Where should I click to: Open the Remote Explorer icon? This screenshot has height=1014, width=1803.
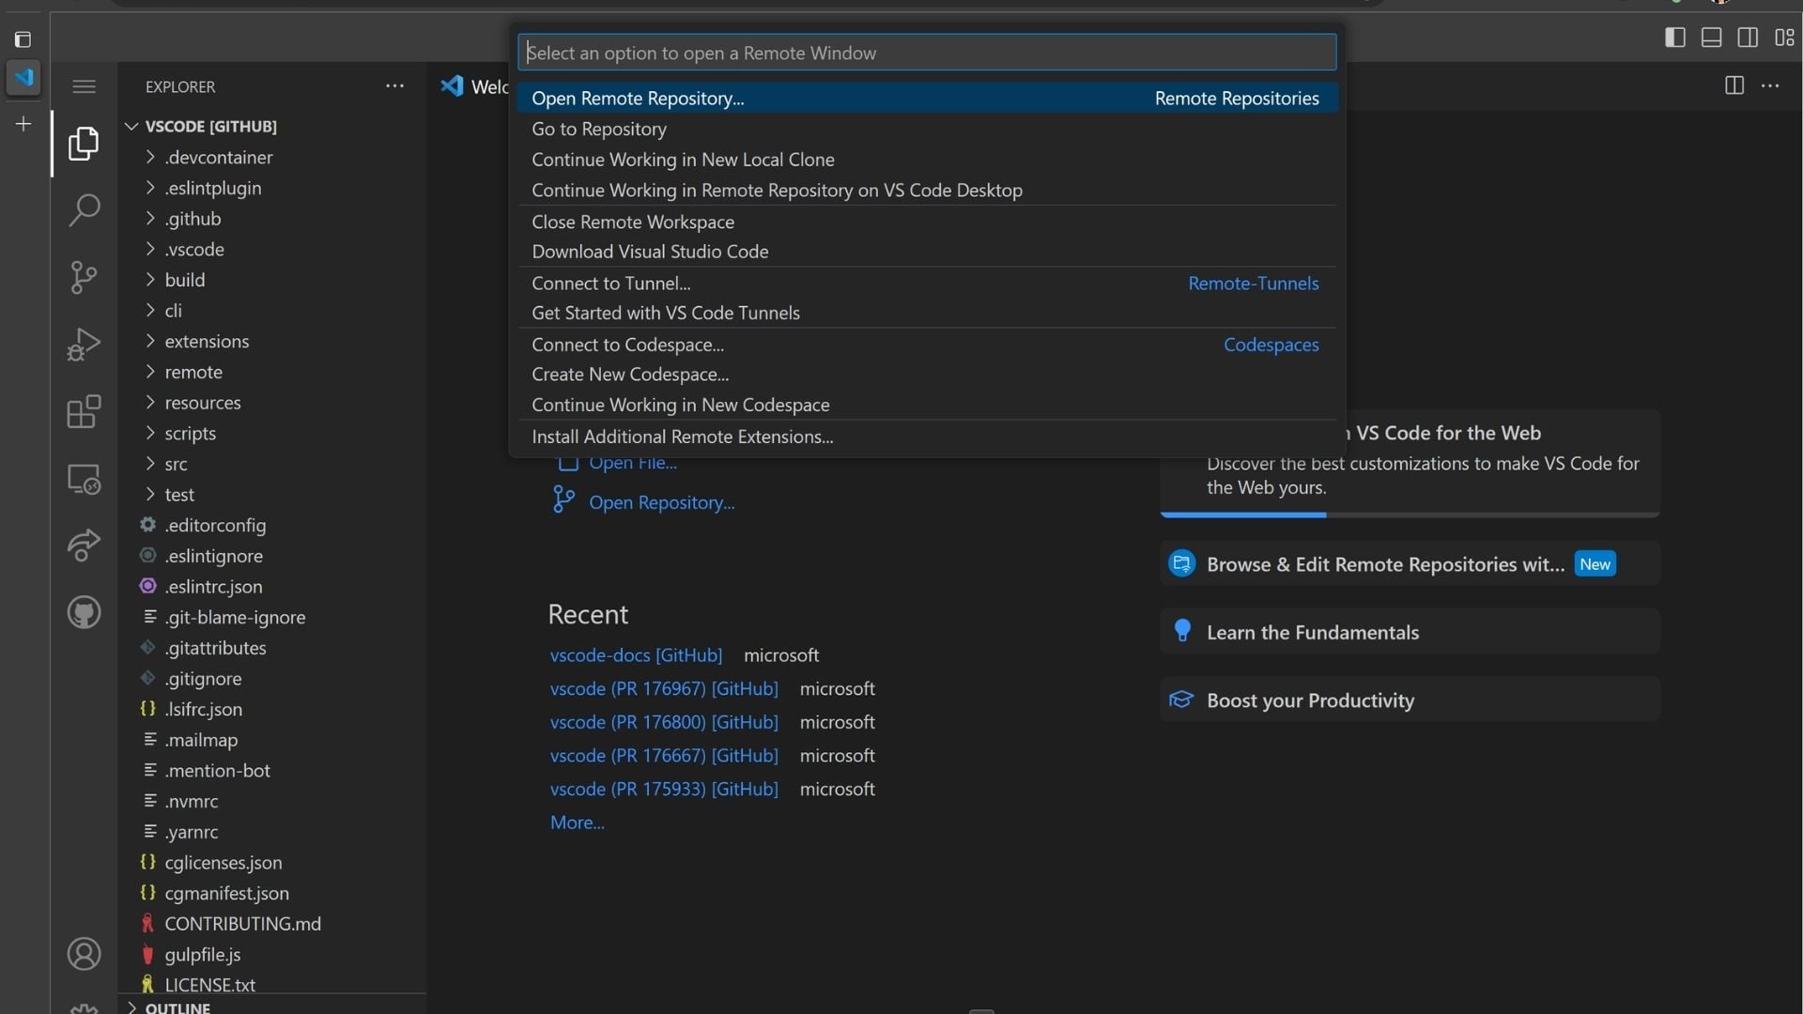click(84, 479)
